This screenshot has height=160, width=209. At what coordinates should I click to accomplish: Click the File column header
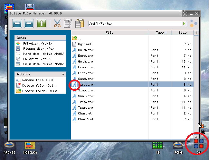click(x=109, y=32)
